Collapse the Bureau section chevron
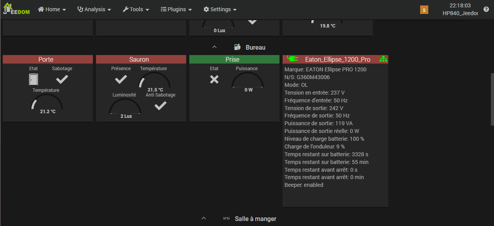This screenshot has height=226, width=494. (214, 47)
